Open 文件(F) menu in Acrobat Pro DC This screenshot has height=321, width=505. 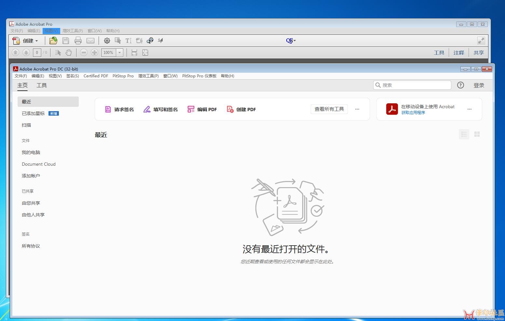point(21,76)
